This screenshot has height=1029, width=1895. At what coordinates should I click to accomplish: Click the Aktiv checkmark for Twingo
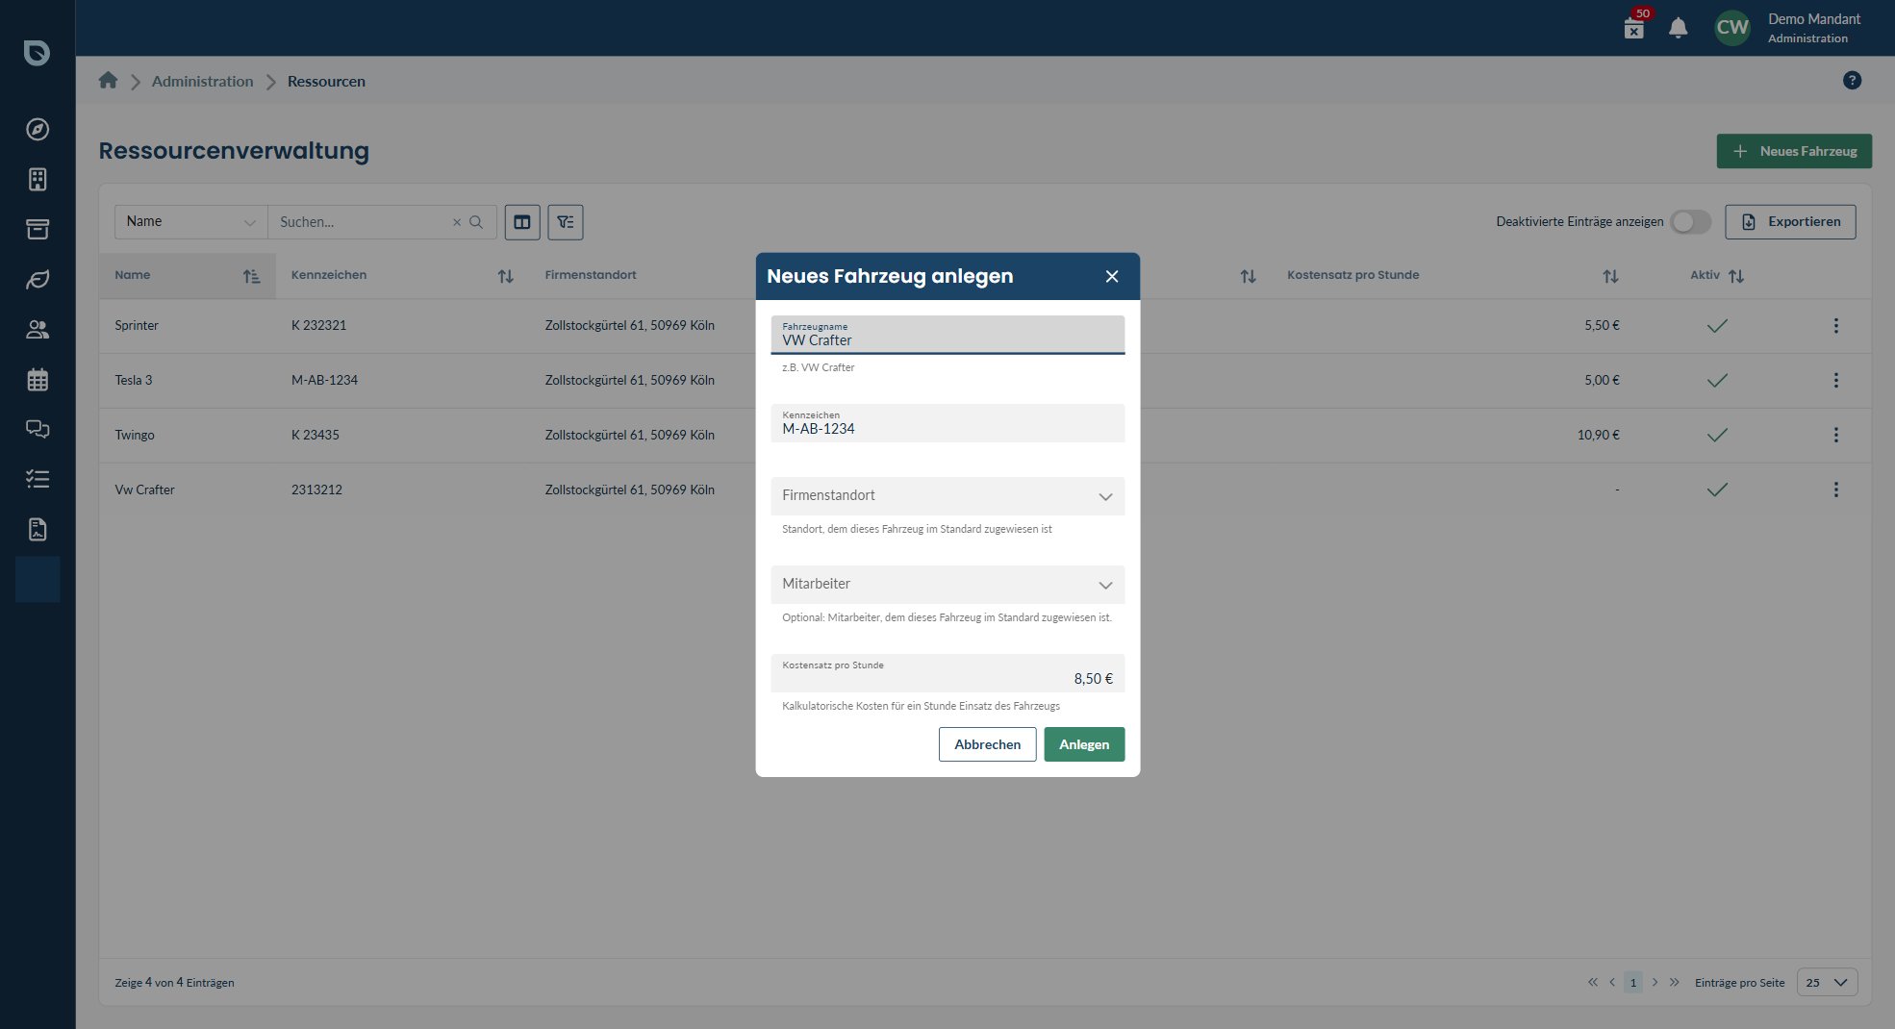pos(1717,436)
